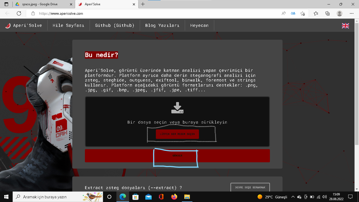Open File Explorer from the taskbar

187,197
